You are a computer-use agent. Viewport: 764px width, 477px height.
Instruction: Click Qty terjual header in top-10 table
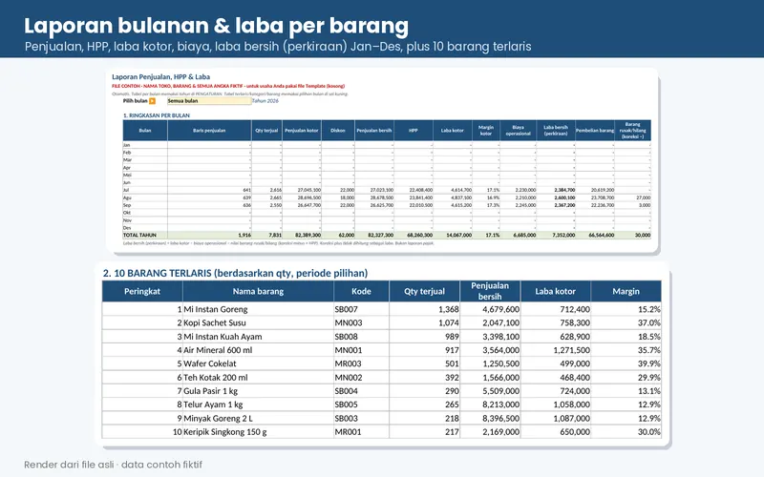[x=424, y=291]
